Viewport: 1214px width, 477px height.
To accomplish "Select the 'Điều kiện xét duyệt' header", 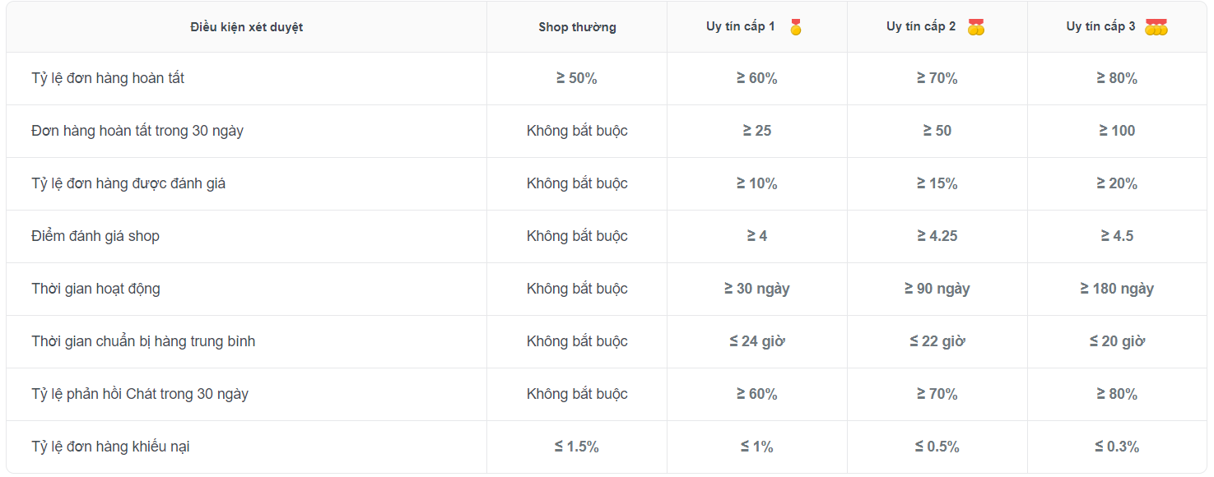I will coord(246,27).
